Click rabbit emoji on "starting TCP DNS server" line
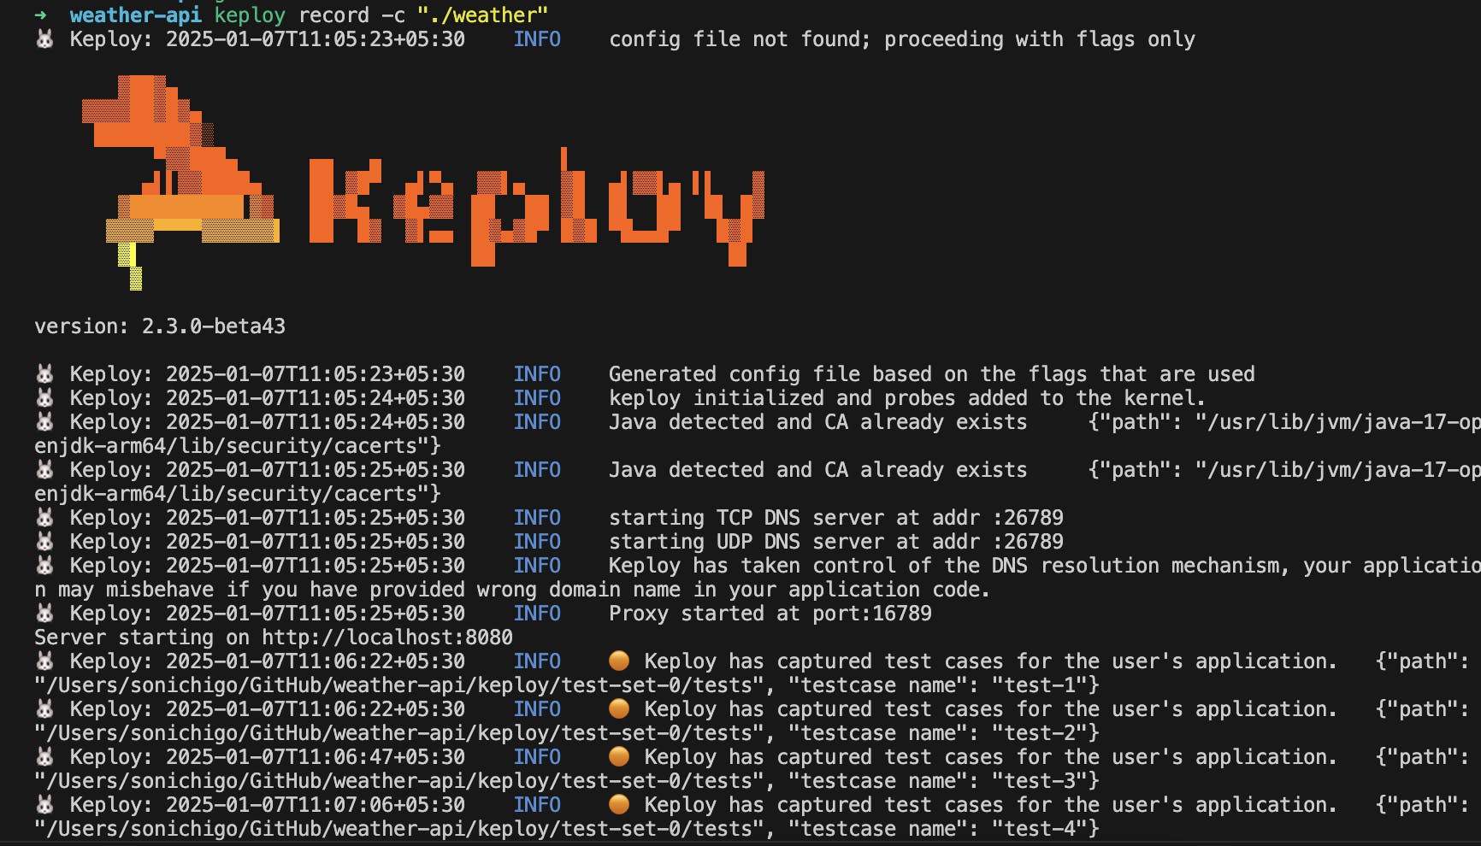The image size is (1481, 846). (x=44, y=518)
